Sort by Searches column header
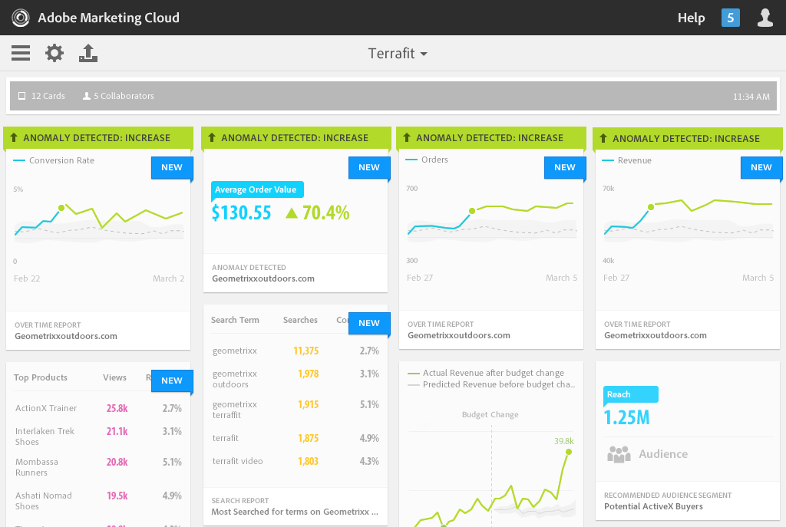786x527 pixels. (300, 320)
